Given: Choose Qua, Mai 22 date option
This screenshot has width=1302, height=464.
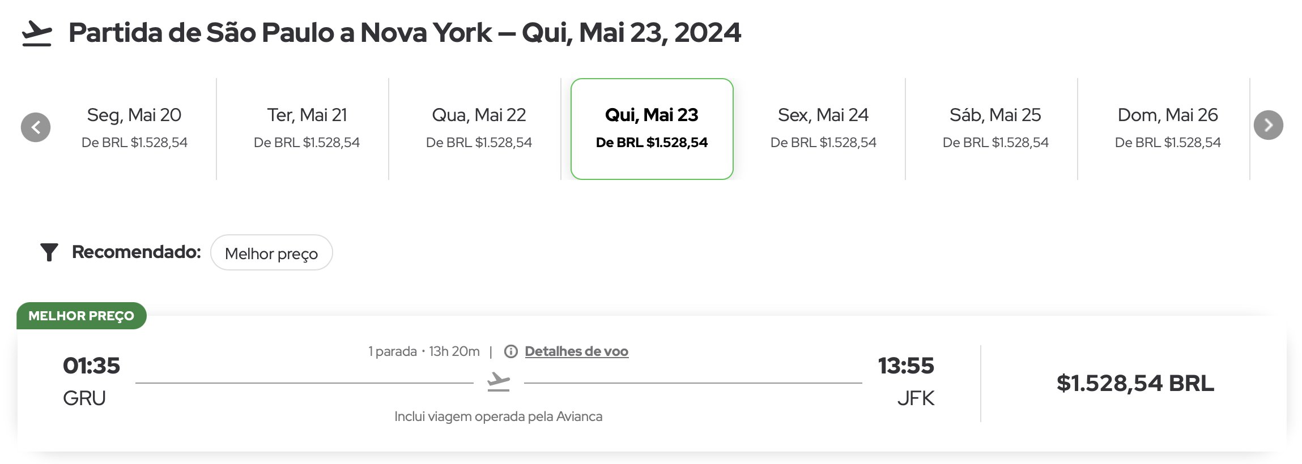Looking at the screenshot, I should click(479, 129).
